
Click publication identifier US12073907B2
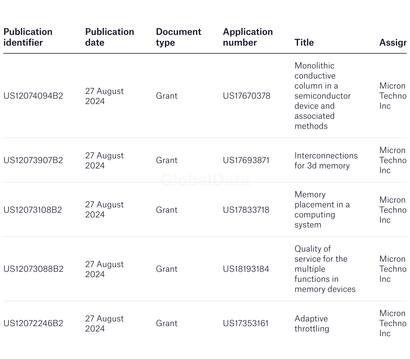pos(33,160)
